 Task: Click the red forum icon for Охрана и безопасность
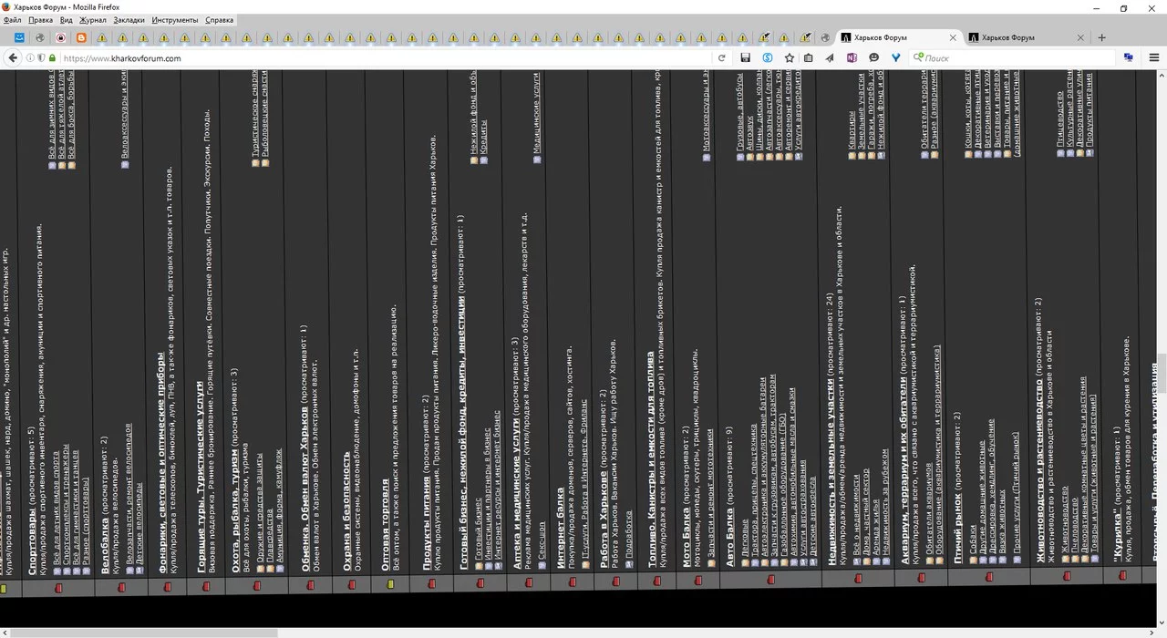[350, 584]
